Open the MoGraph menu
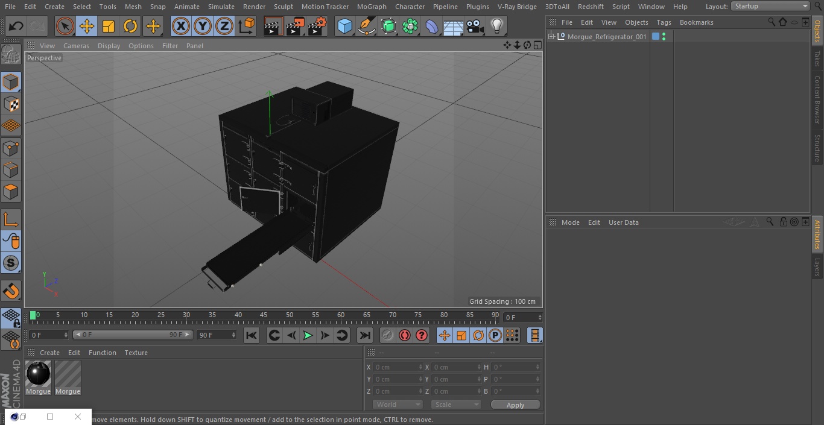Screen dimensions: 824x425 point(372,7)
